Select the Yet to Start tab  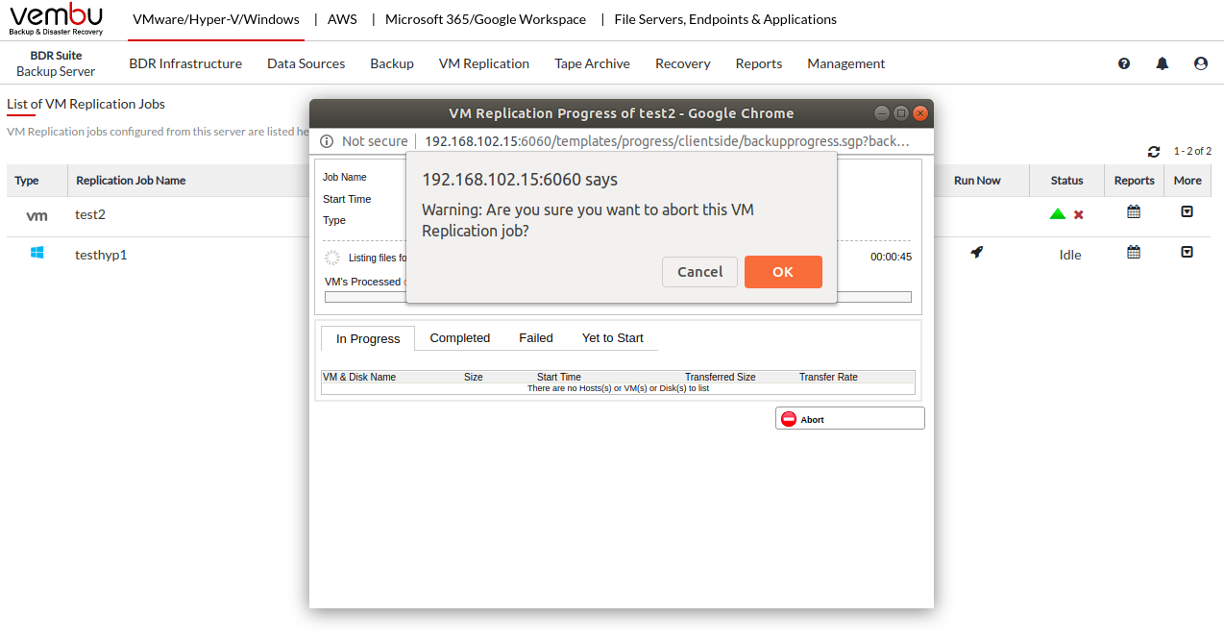click(613, 338)
